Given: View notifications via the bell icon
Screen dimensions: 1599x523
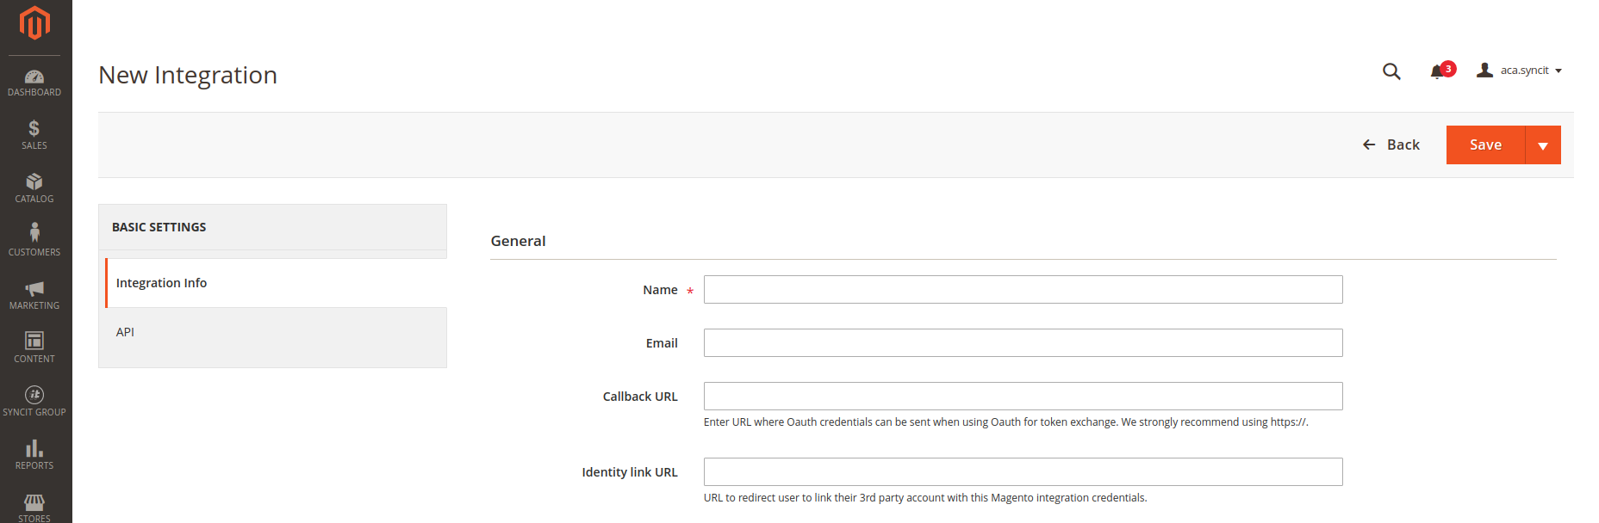Looking at the screenshot, I should tap(1438, 71).
